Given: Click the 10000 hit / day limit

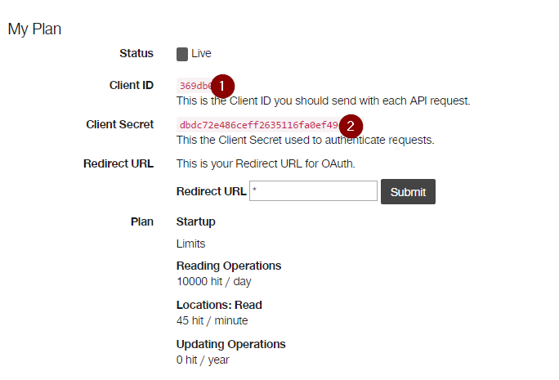Looking at the screenshot, I should (213, 281).
